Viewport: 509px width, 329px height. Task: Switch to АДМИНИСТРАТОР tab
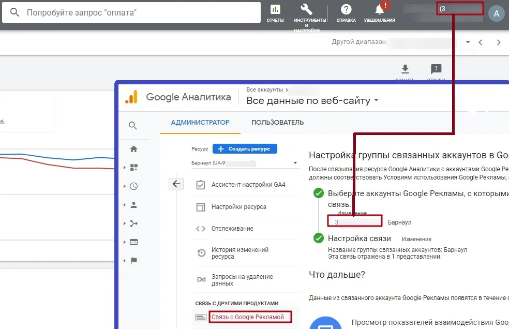(x=200, y=123)
